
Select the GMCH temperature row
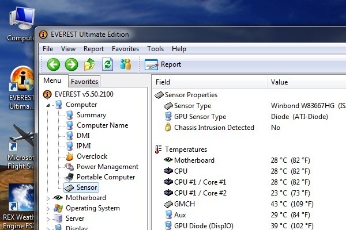point(179,204)
